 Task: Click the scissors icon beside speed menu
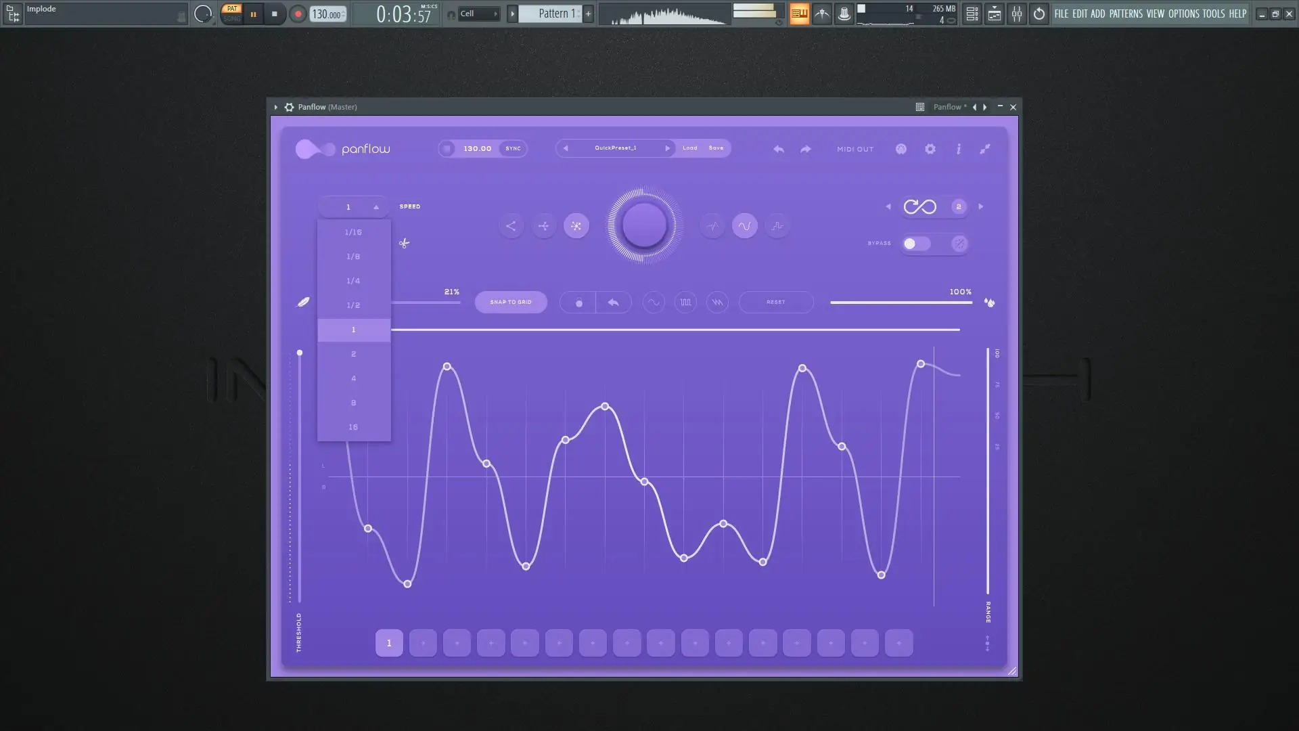click(x=404, y=243)
